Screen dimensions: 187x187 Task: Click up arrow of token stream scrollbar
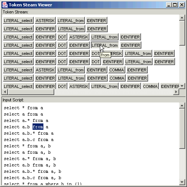tap(182, 18)
